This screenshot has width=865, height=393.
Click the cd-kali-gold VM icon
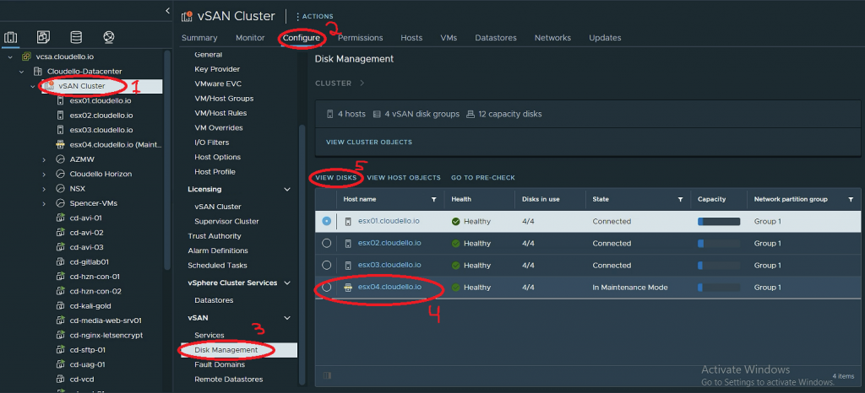pos(61,306)
